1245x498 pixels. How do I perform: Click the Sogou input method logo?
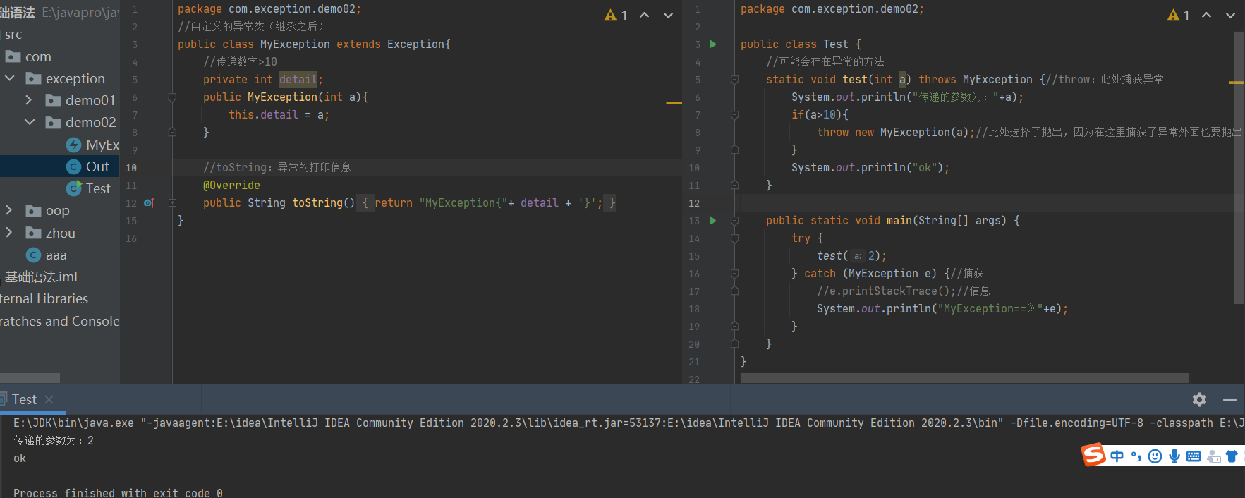point(1093,455)
